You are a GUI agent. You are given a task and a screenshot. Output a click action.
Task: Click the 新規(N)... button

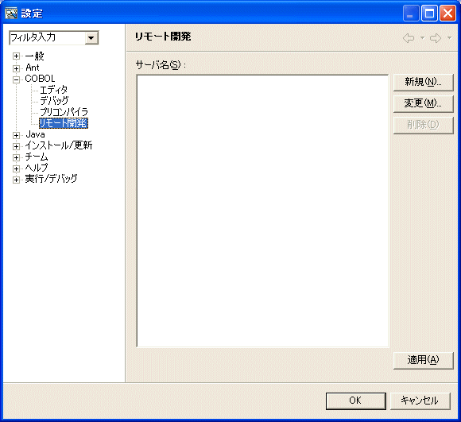click(x=424, y=83)
